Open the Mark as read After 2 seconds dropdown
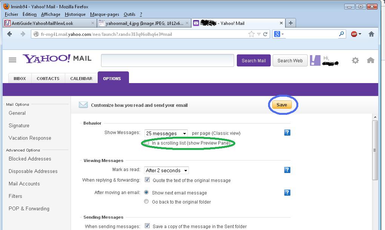This screenshot has width=385, height=230. tap(166, 170)
